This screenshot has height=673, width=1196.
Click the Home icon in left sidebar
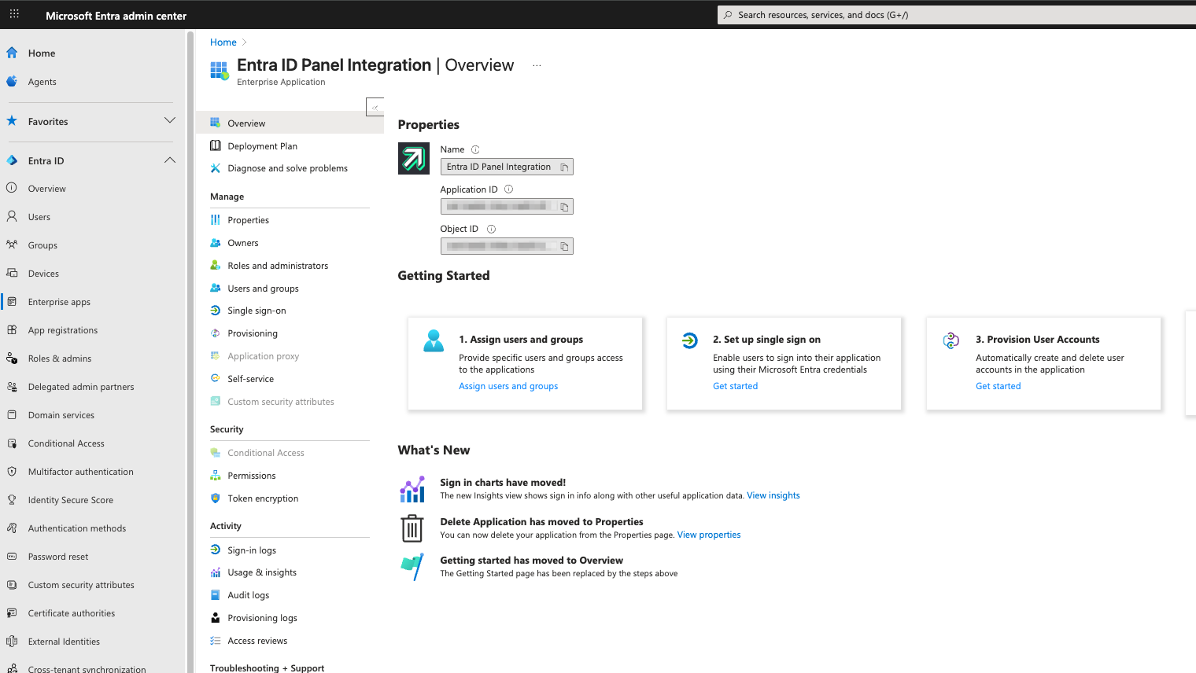point(12,53)
